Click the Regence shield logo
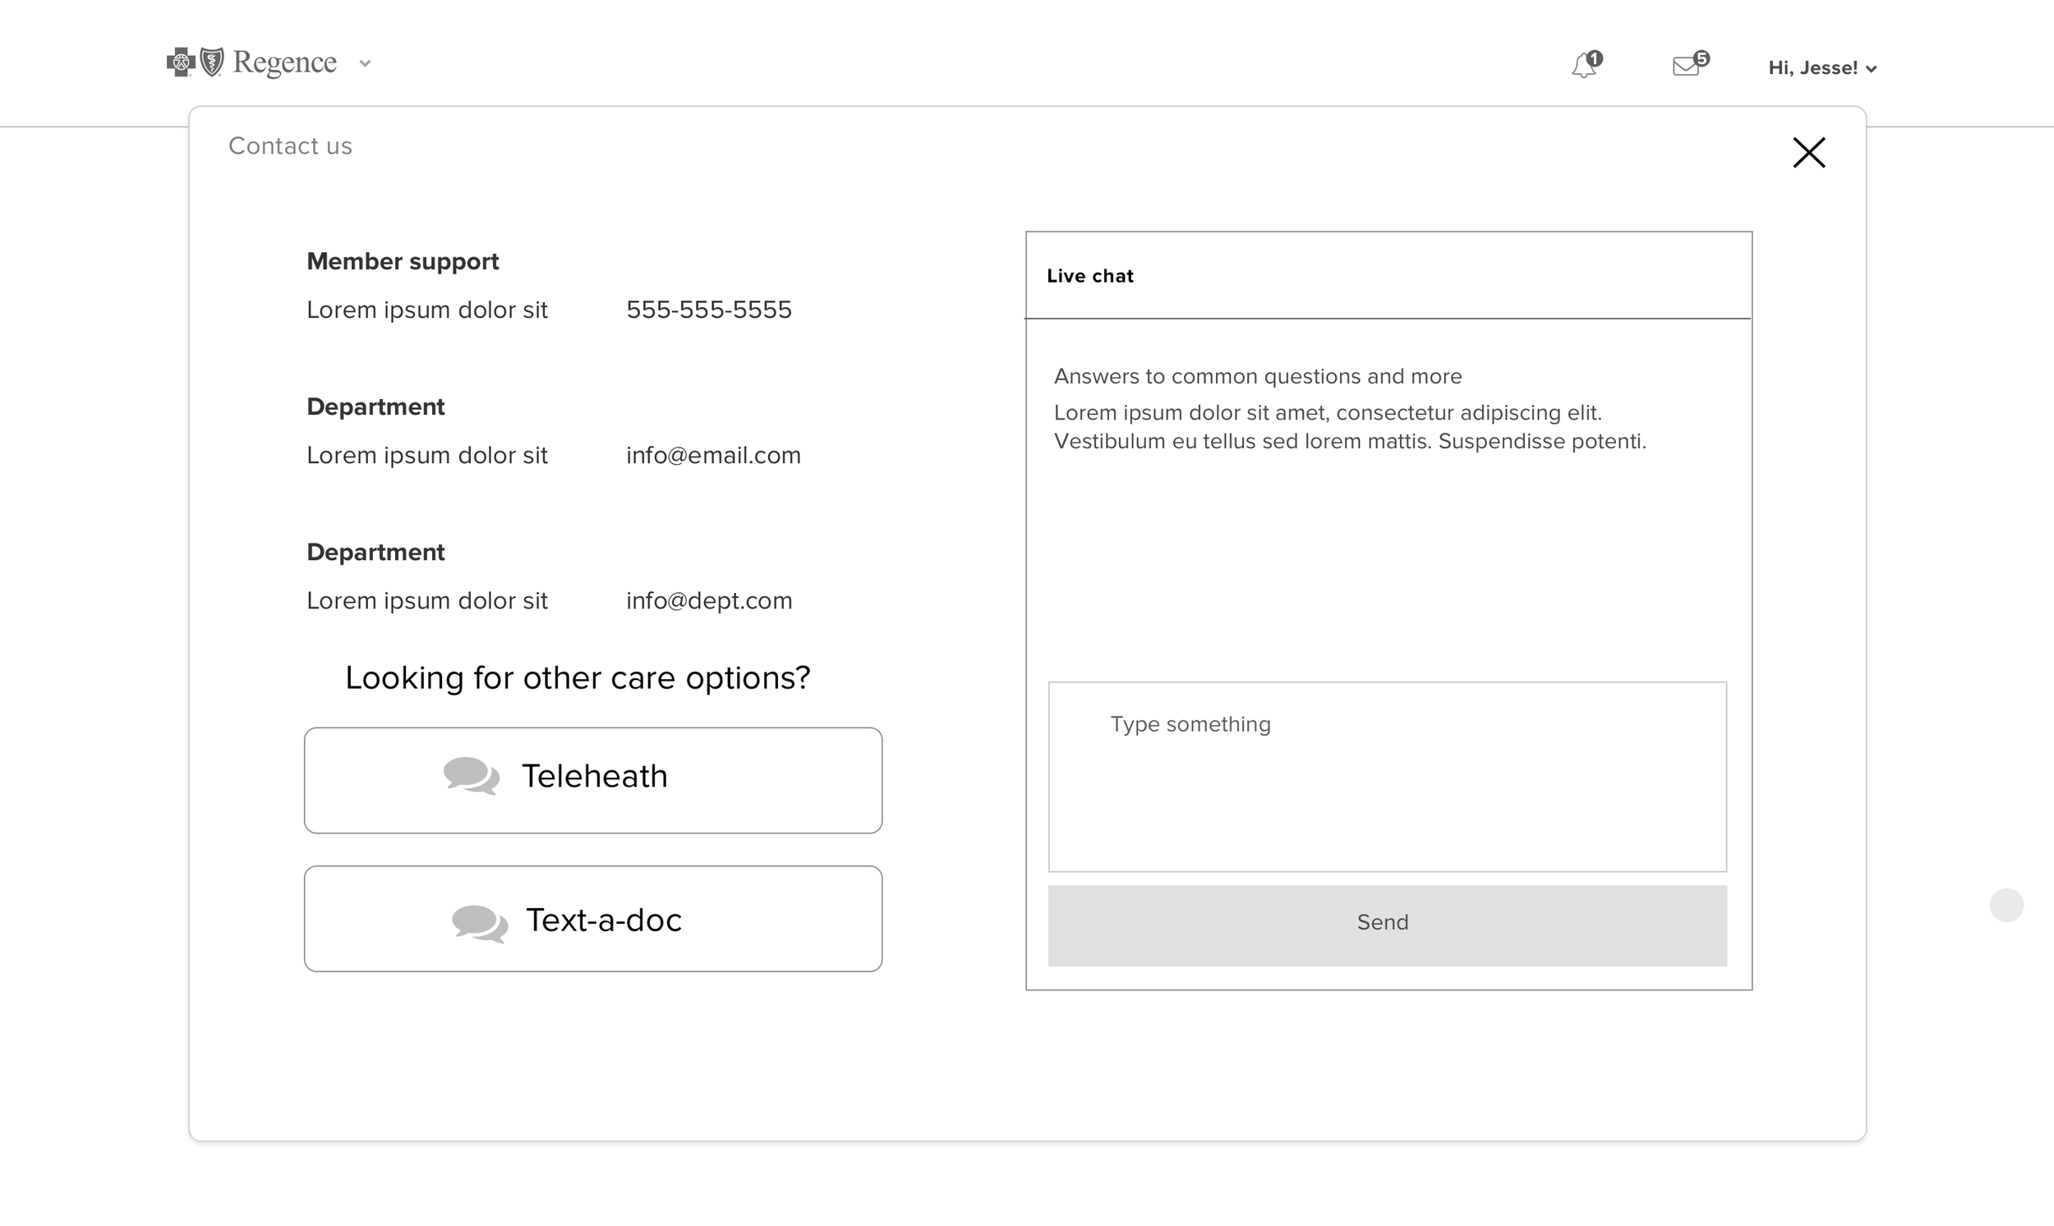The width and height of the screenshot is (2054, 1226). [x=213, y=62]
